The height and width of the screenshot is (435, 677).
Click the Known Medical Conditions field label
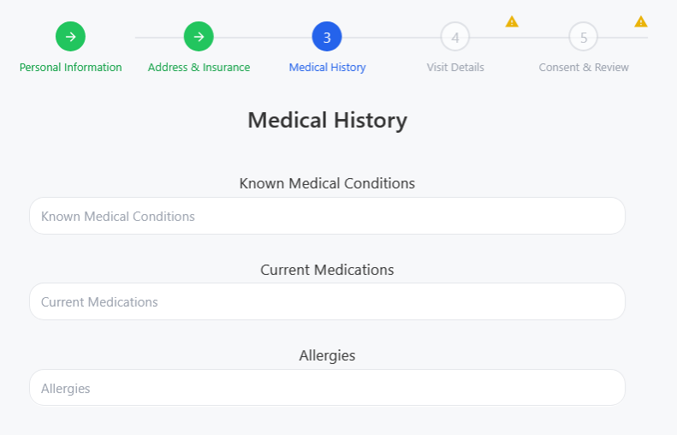coord(327,183)
